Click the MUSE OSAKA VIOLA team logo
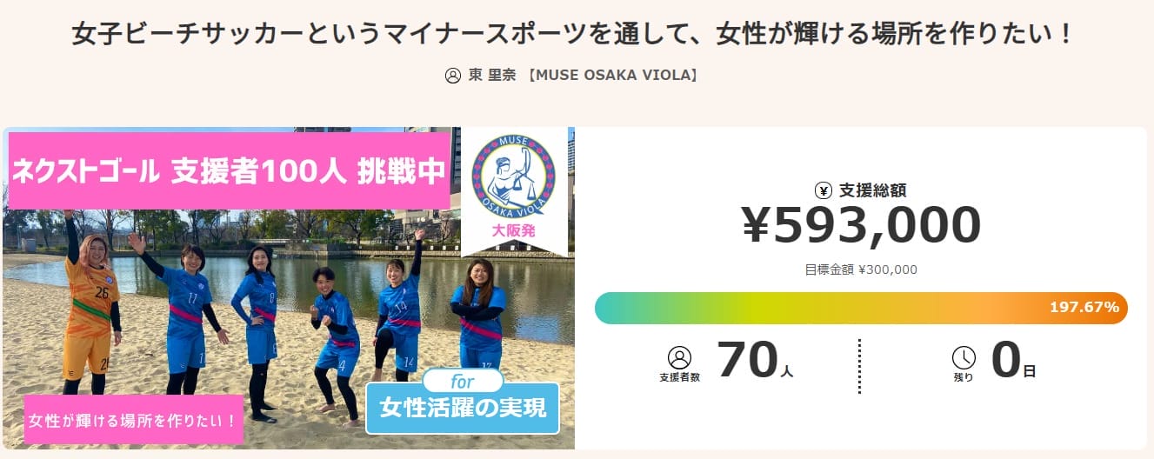The image size is (1154, 459). [513, 176]
